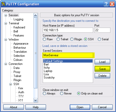
Task: Select the Behaviour category
Action: tap(20, 48)
